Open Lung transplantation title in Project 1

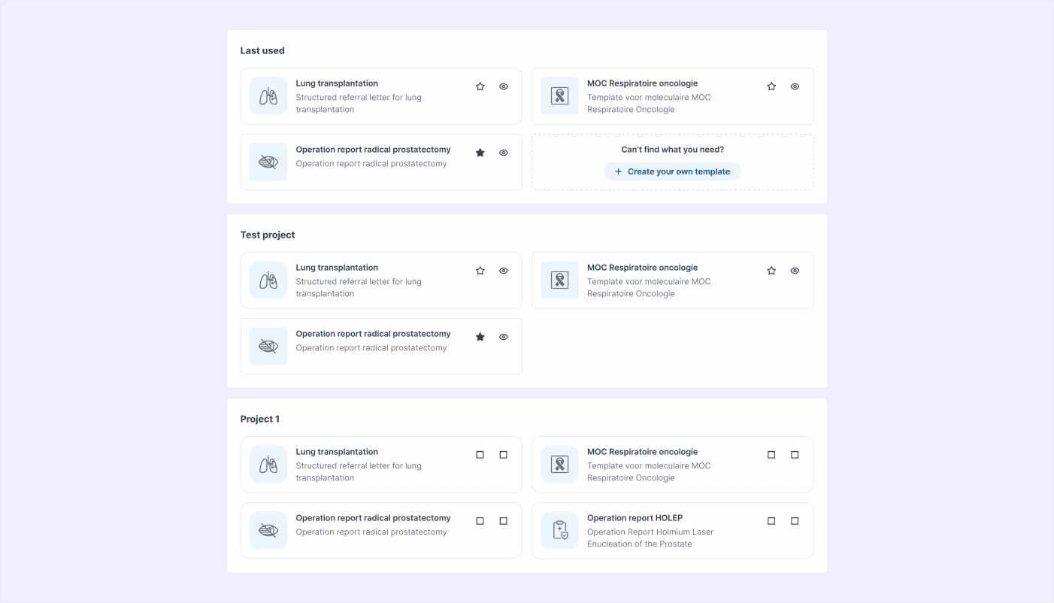point(337,452)
